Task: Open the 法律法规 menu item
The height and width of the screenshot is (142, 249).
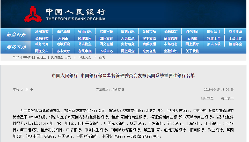Action: click(63, 31)
